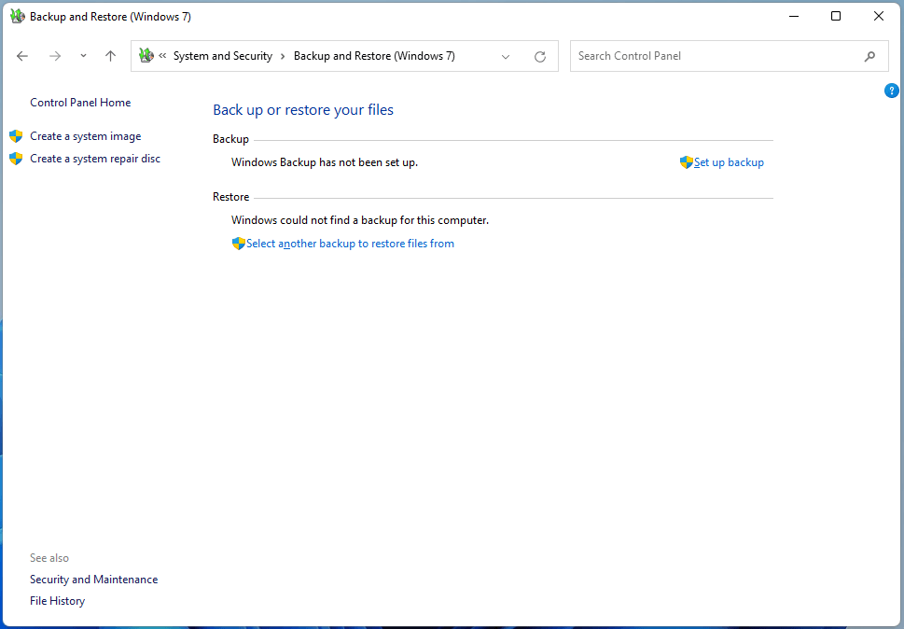Open File History from See also
Screen dimensions: 904x629
pyautogui.click(x=57, y=601)
